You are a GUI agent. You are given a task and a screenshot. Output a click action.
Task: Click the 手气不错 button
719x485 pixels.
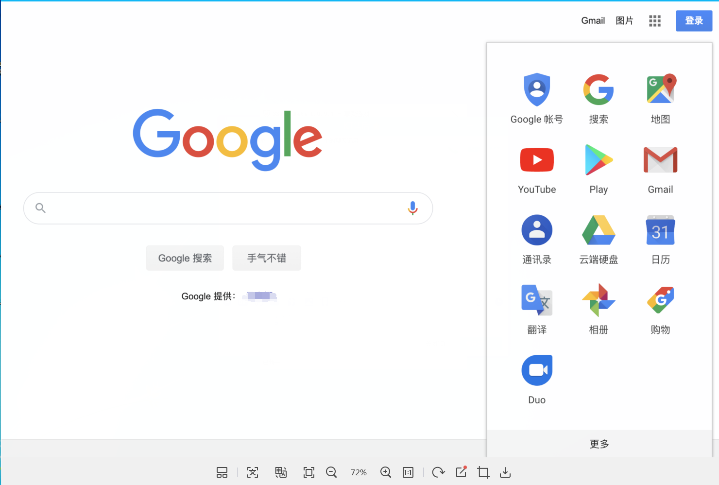(267, 258)
